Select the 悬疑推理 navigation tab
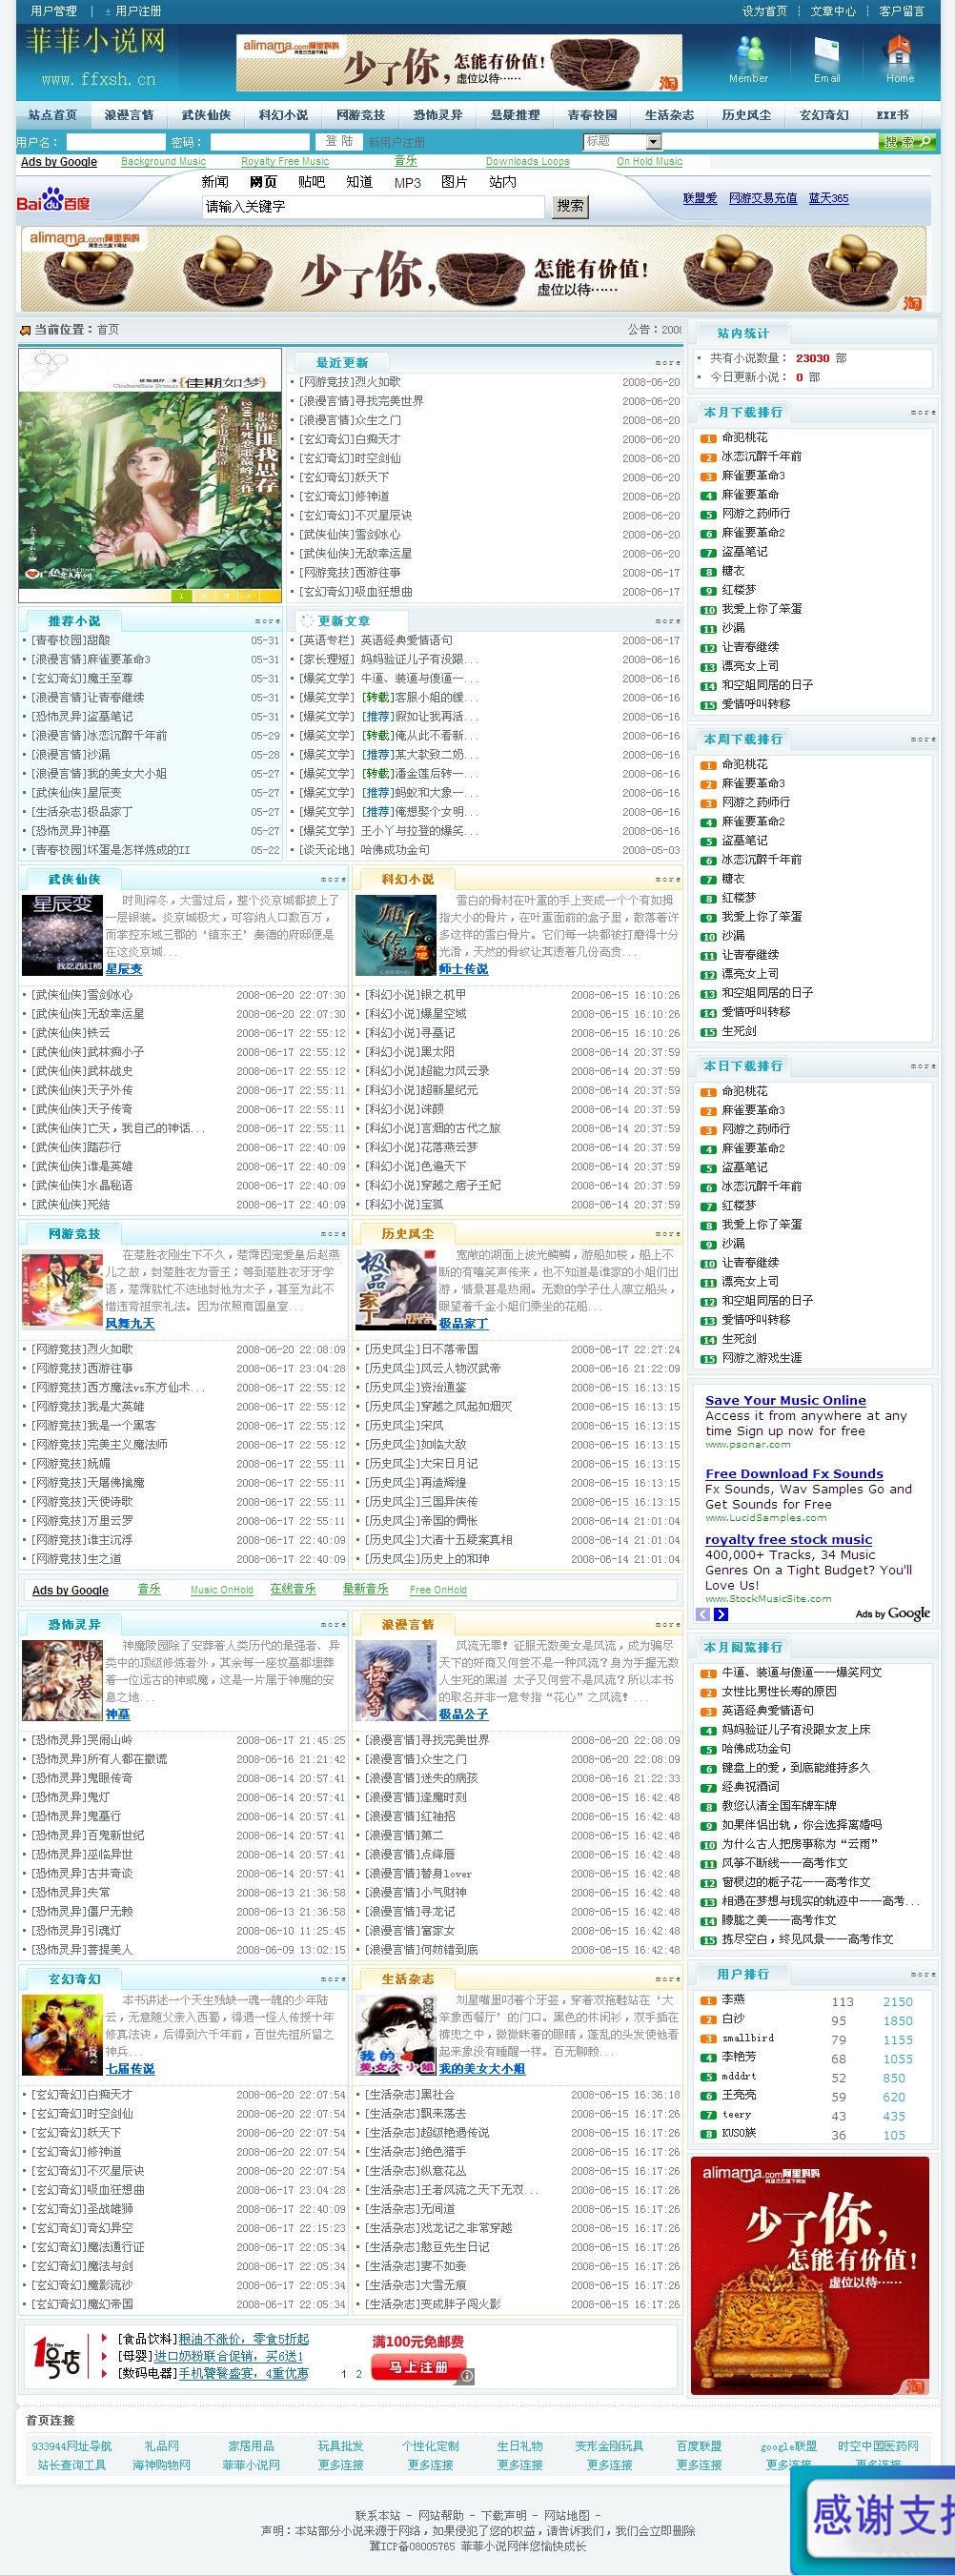955x2576 pixels. 515,115
